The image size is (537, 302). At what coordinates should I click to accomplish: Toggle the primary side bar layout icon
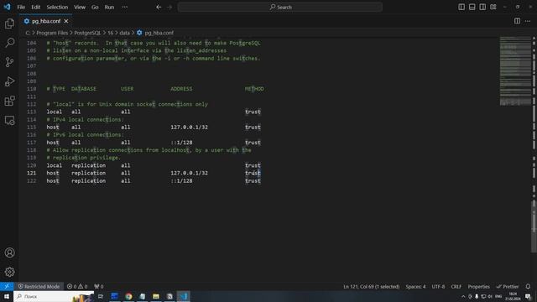(x=461, y=7)
